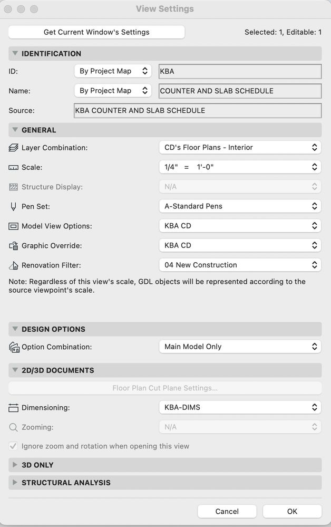The height and width of the screenshot is (527, 331).
Task: Toggle ignore zoom and rotation checkbox
Action: (13, 446)
